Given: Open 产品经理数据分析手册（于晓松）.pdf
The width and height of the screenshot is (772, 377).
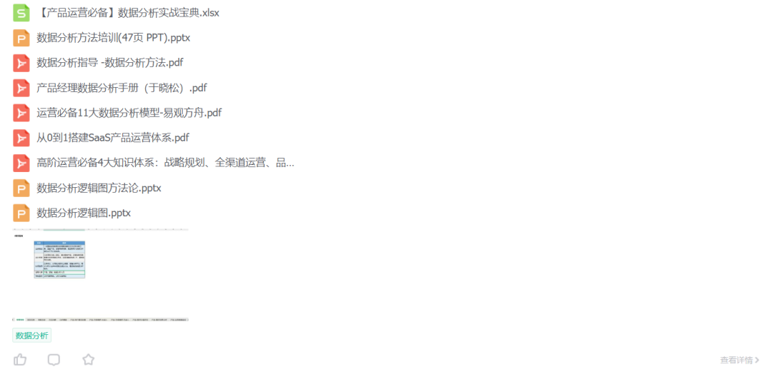Looking at the screenshot, I should coord(122,88).
